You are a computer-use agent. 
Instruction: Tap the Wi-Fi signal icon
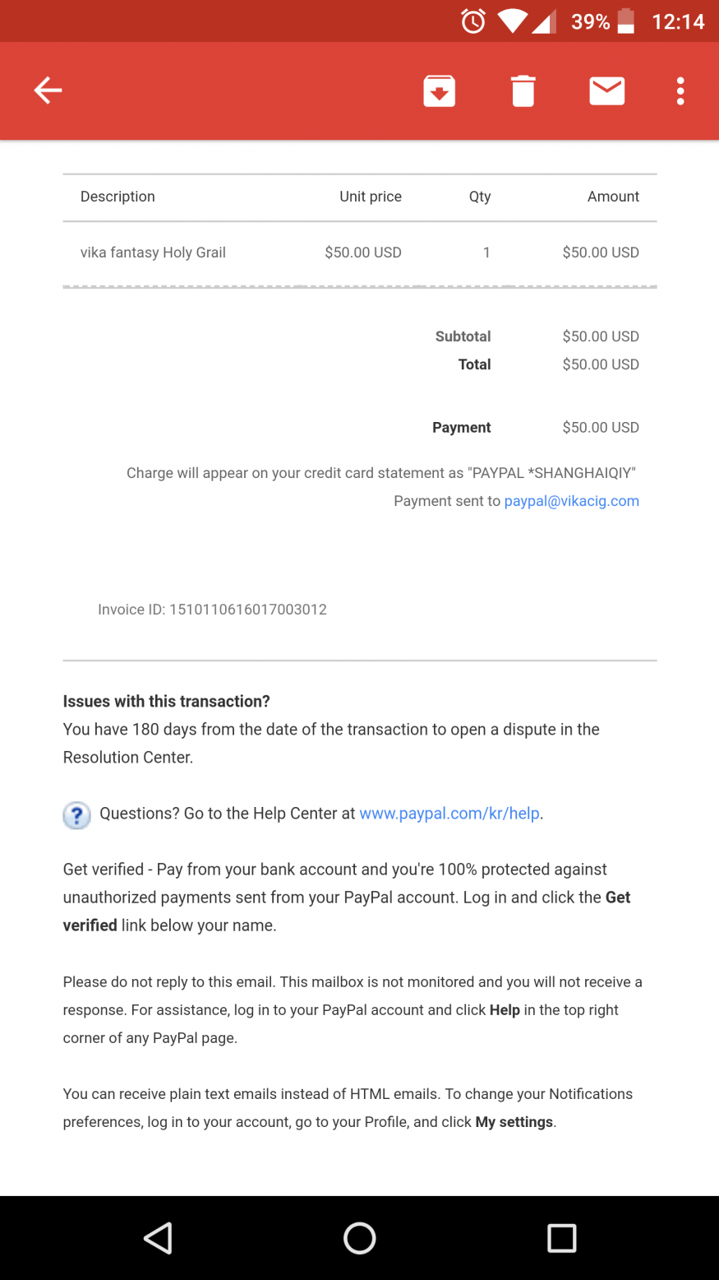click(x=511, y=21)
